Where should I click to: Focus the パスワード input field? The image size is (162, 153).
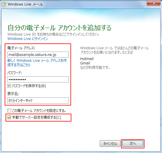coord(38,79)
